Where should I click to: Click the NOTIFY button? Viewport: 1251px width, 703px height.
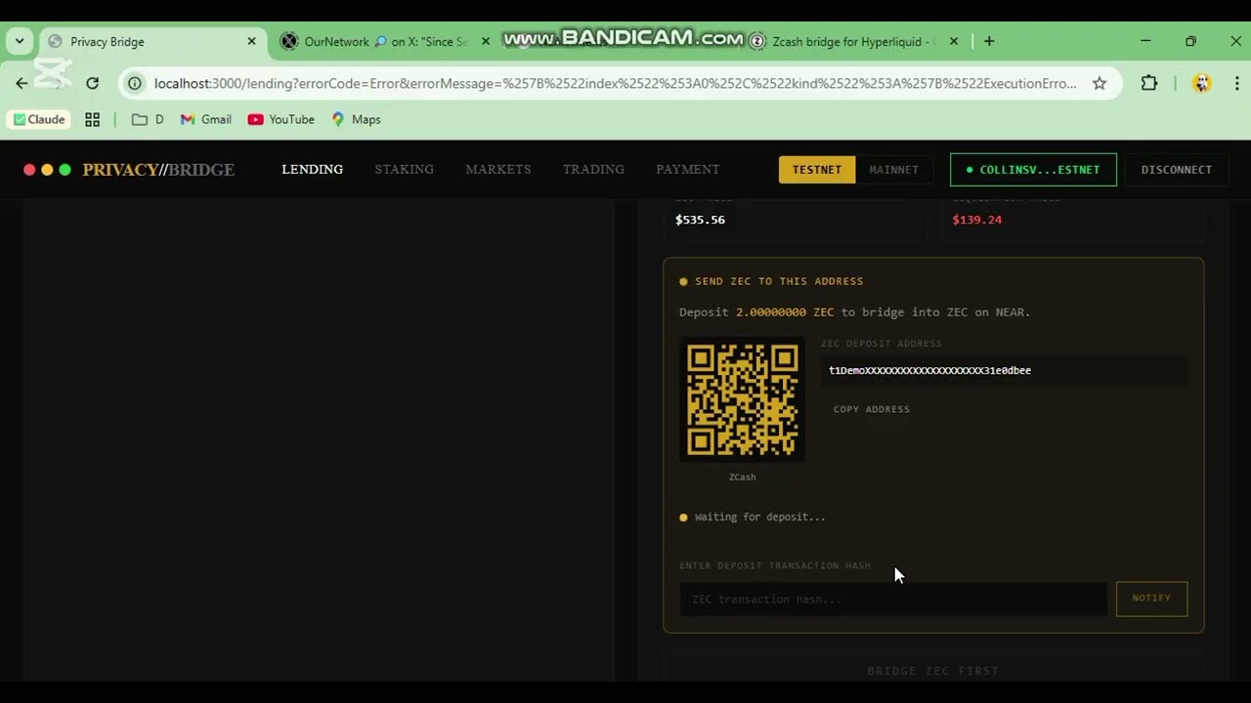(1151, 598)
